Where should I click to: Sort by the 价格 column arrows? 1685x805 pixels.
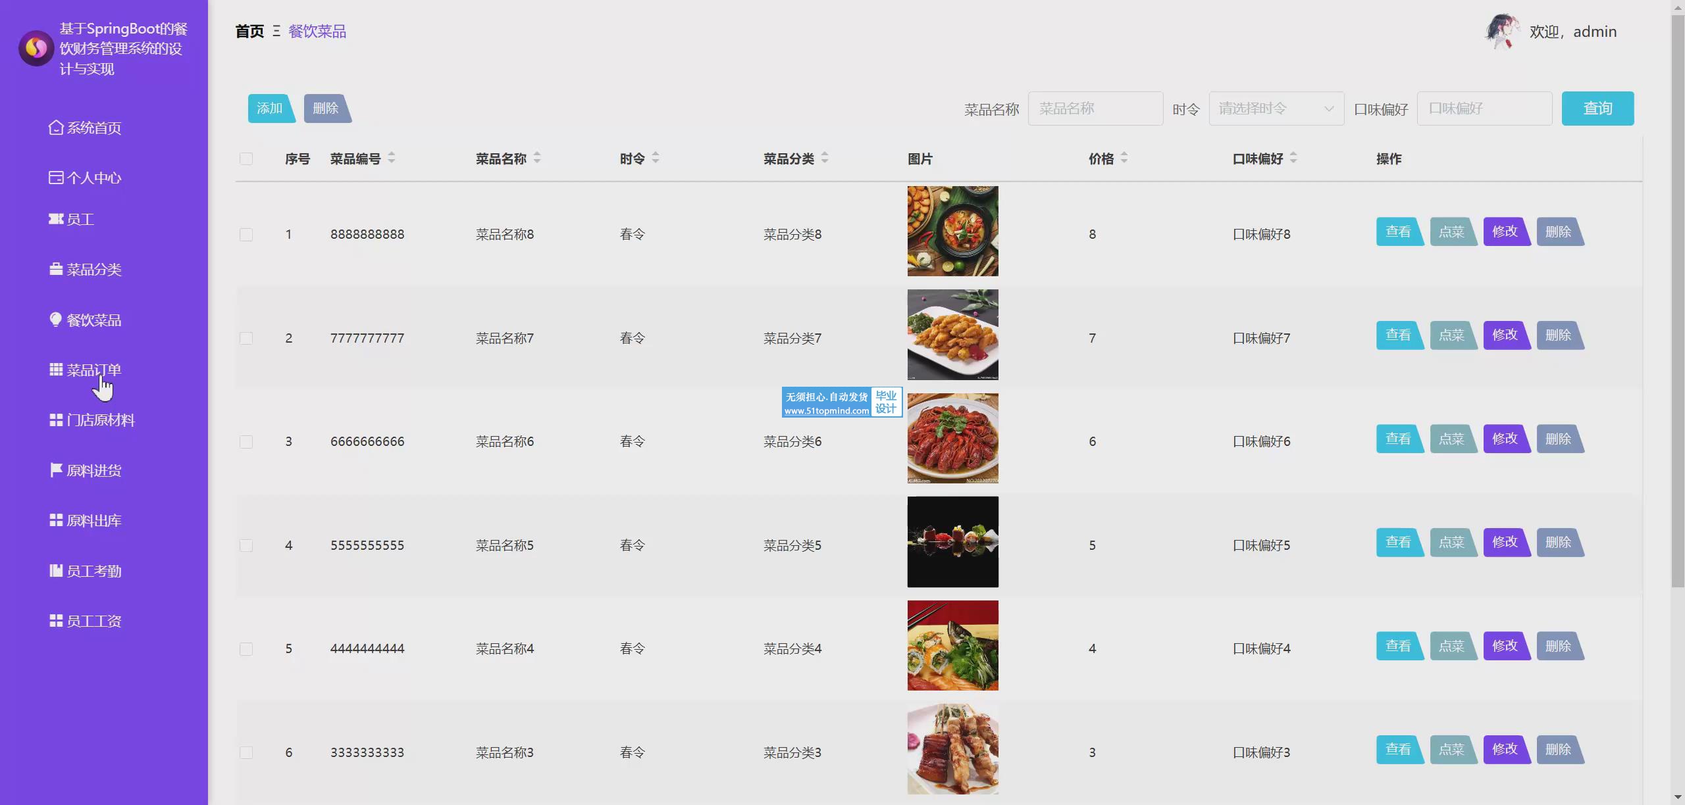point(1124,158)
